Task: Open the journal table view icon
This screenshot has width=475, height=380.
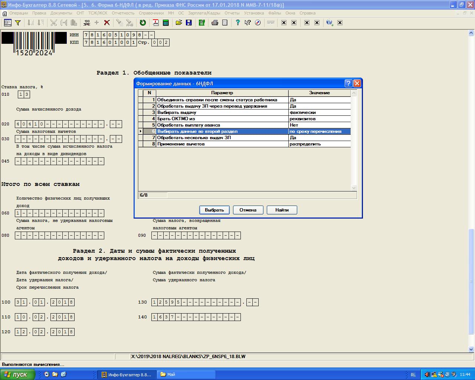Action: [7, 23]
